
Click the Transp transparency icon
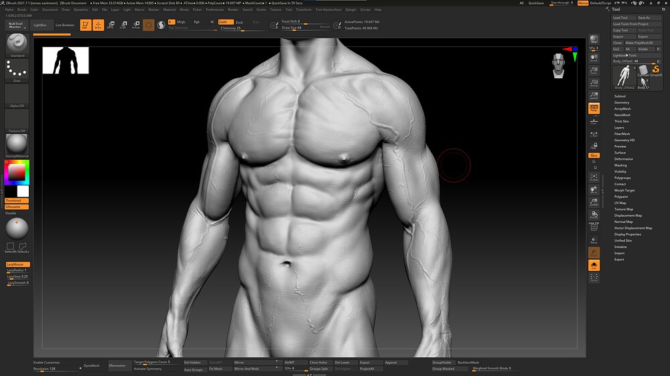coord(594,240)
